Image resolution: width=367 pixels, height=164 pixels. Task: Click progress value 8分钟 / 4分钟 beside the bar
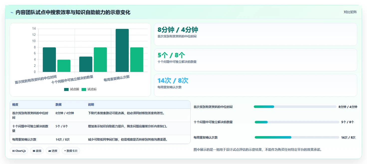[348, 107]
